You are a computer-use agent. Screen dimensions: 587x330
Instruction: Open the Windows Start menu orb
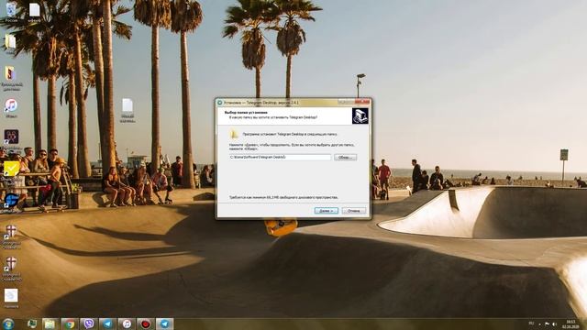[x=8, y=324]
